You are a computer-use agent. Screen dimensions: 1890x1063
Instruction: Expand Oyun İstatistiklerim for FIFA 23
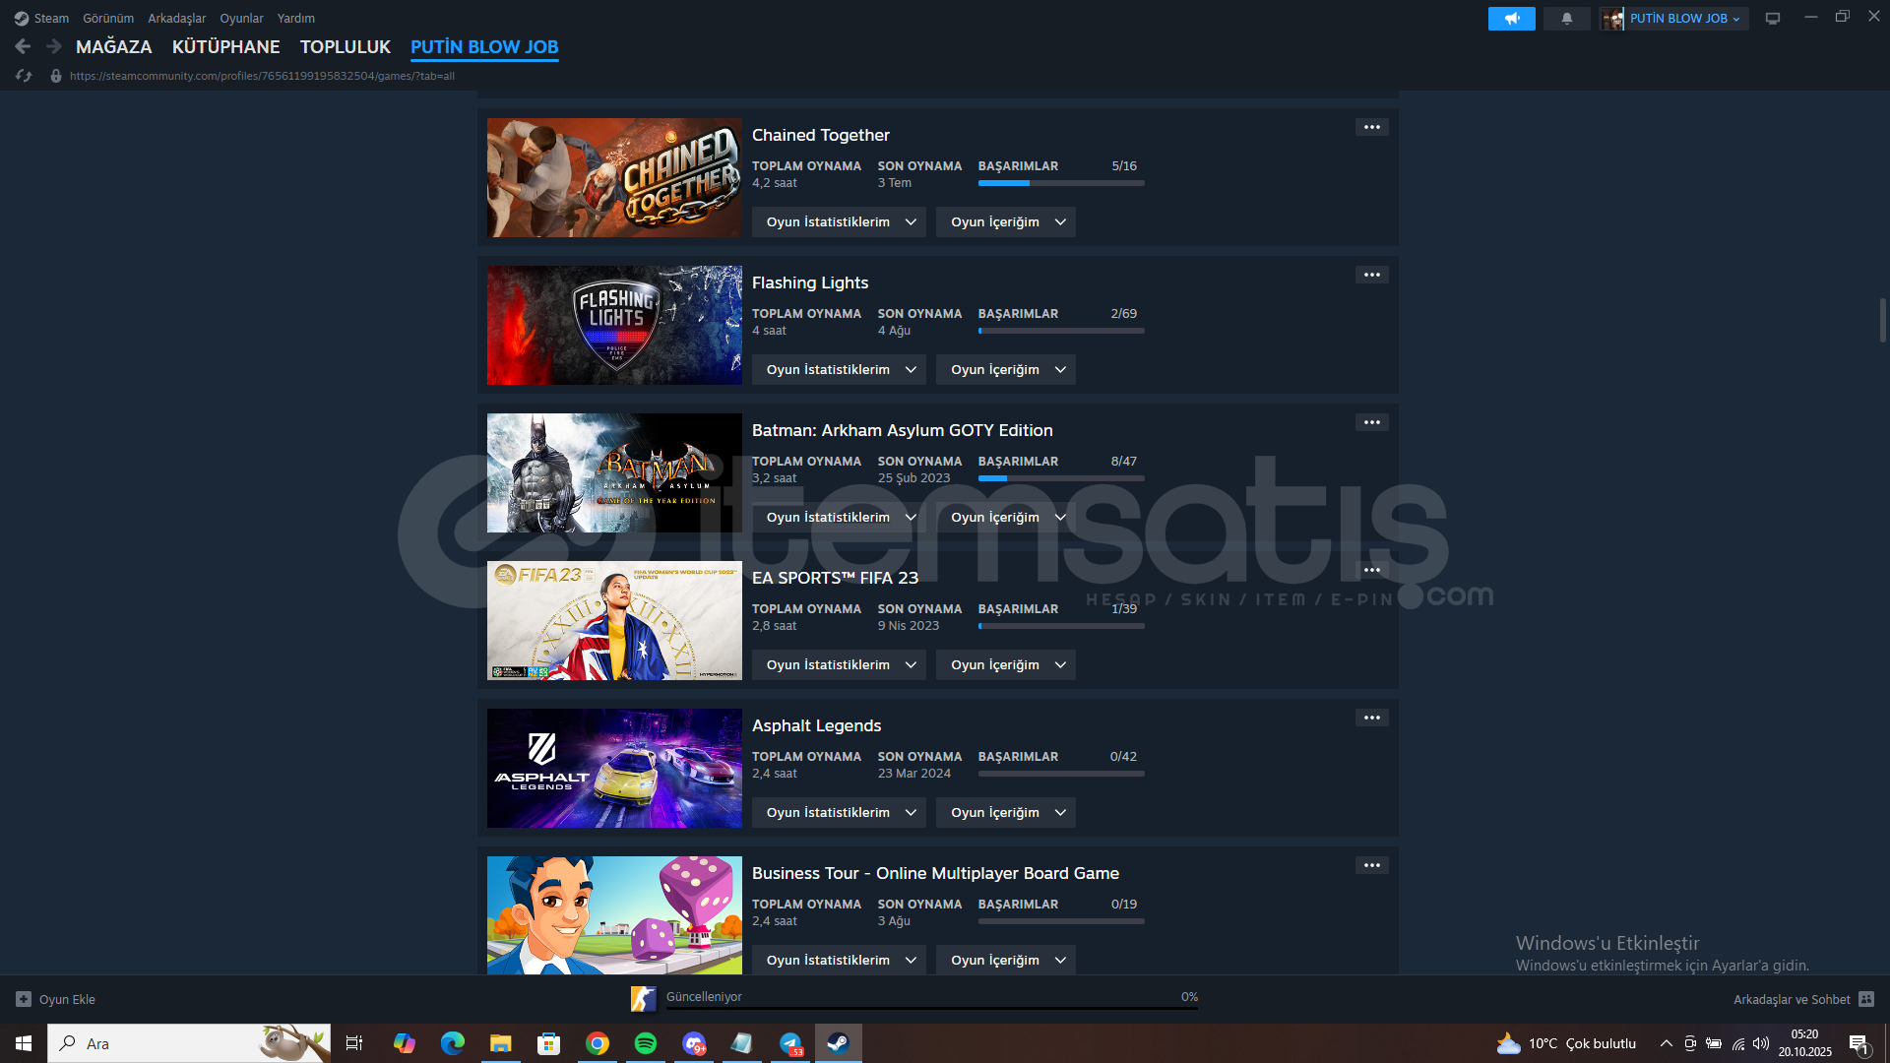click(x=839, y=664)
